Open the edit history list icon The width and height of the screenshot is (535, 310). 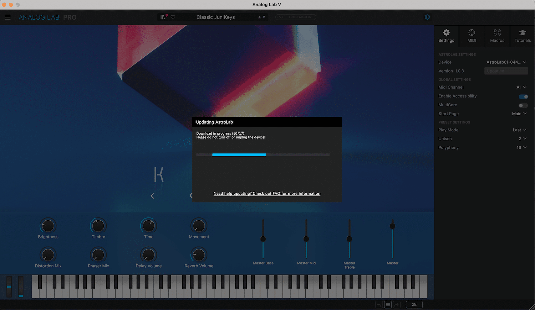click(x=388, y=305)
